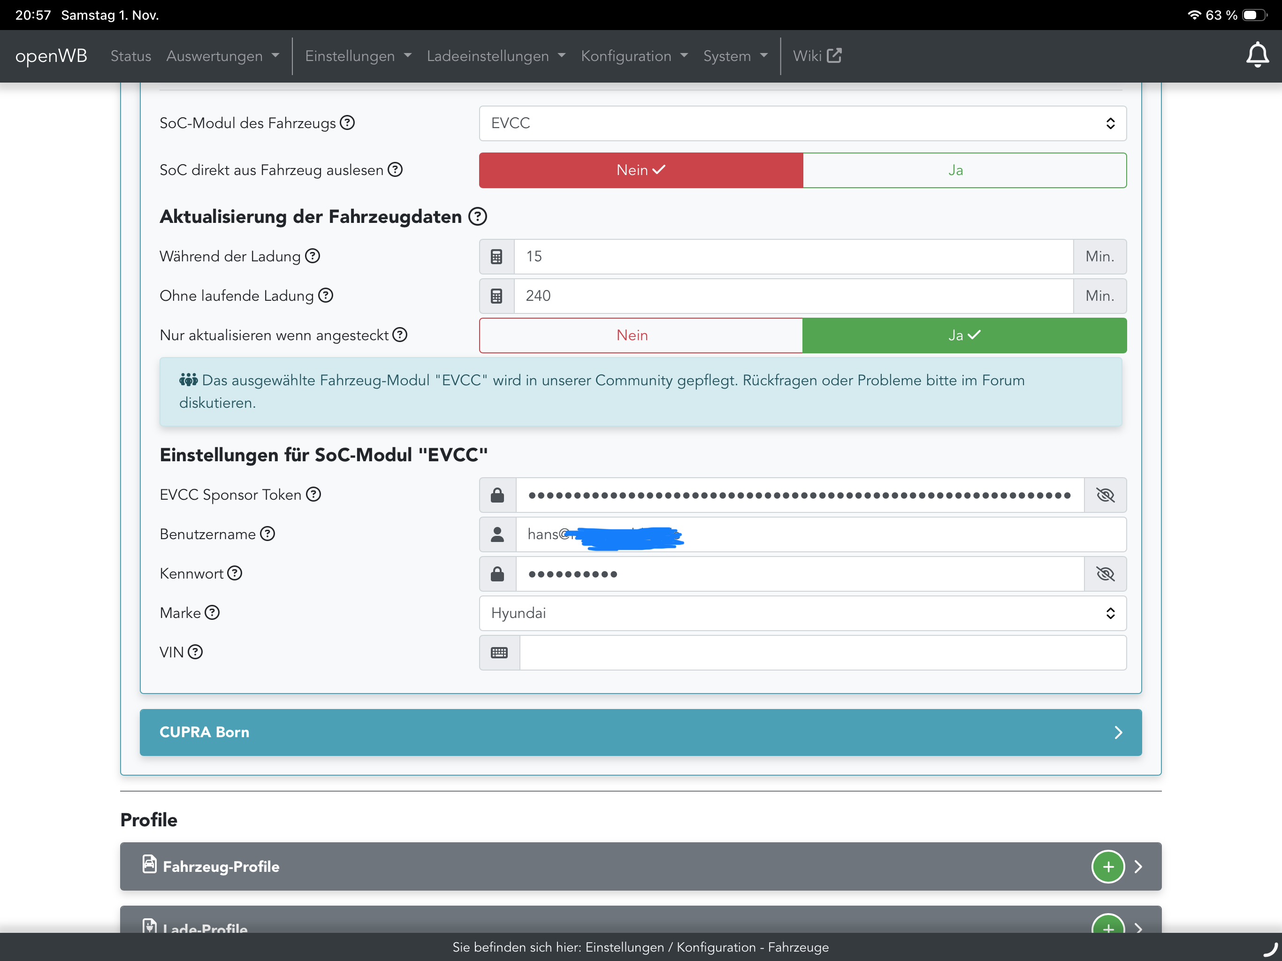
Task: Reveal Kennwort using the eye icon
Action: tap(1105, 574)
